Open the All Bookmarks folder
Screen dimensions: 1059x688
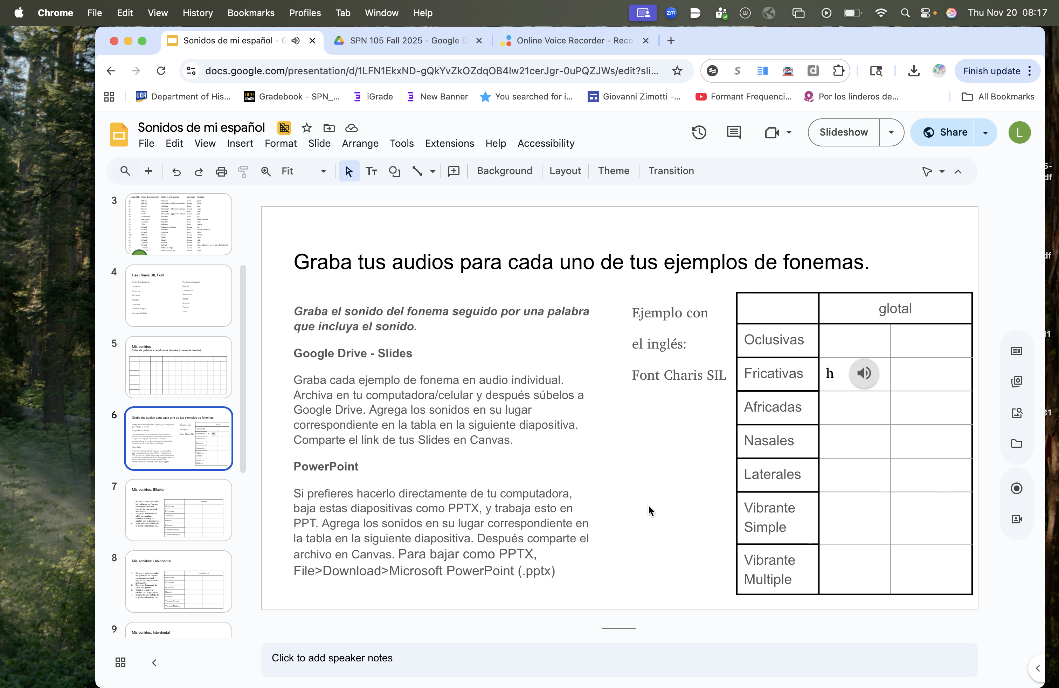point(998,97)
